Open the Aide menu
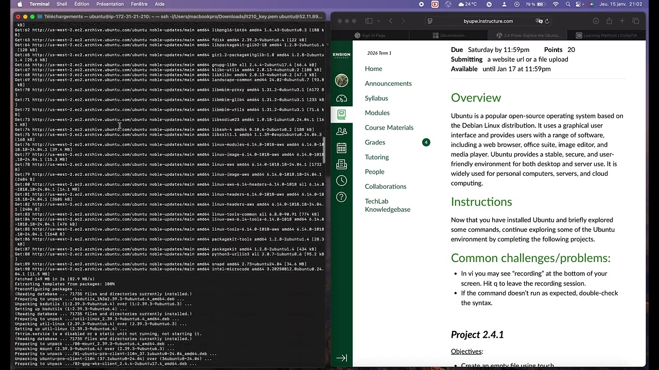The height and width of the screenshot is (370, 659). click(x=160, y=4)
